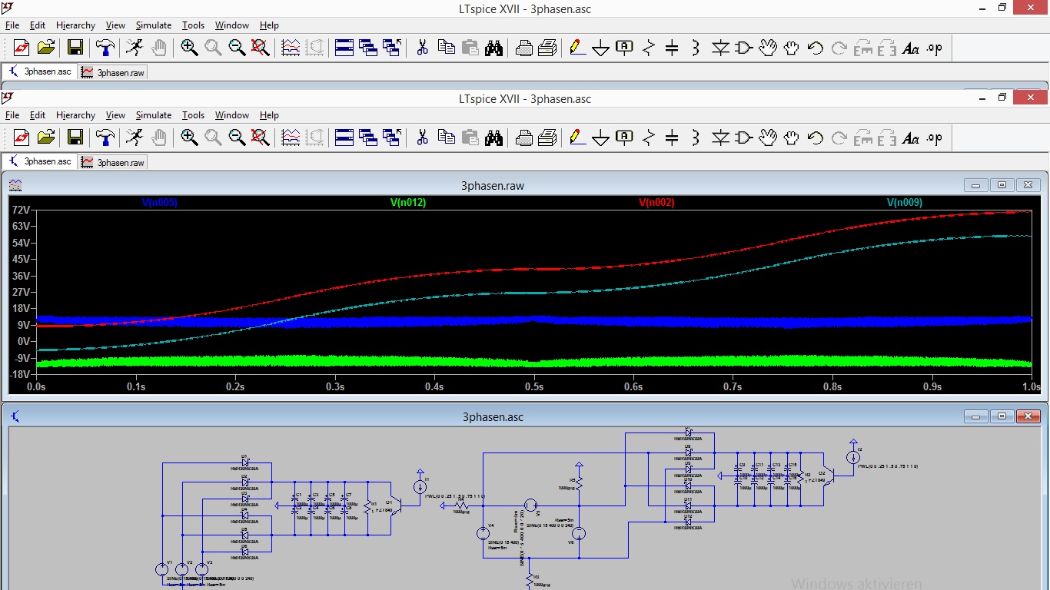Select current source I2 in schematic
The width and height of the screenshot is (1050, 590).
coord(852,458)
